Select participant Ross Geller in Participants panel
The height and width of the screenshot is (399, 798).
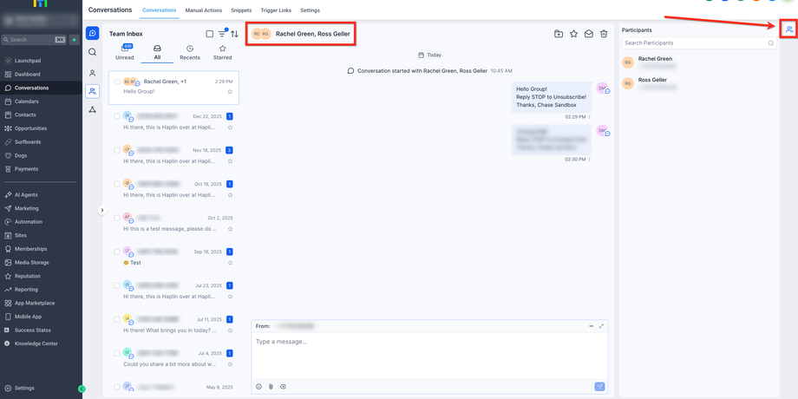[698, 83]
